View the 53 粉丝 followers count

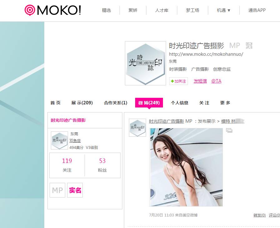click(x=102, y=165)
